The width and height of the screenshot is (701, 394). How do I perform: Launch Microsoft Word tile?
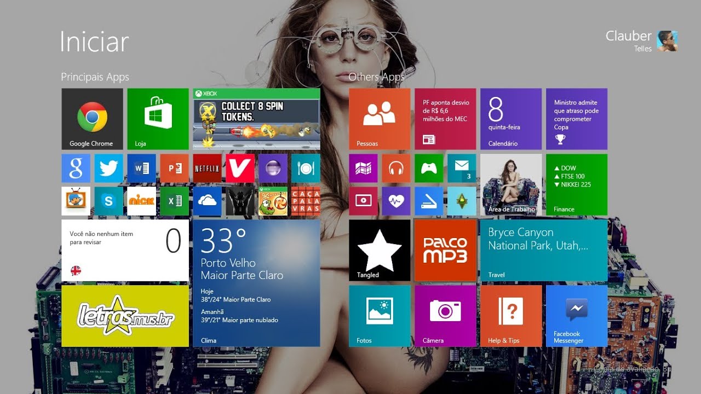[141, 169]
